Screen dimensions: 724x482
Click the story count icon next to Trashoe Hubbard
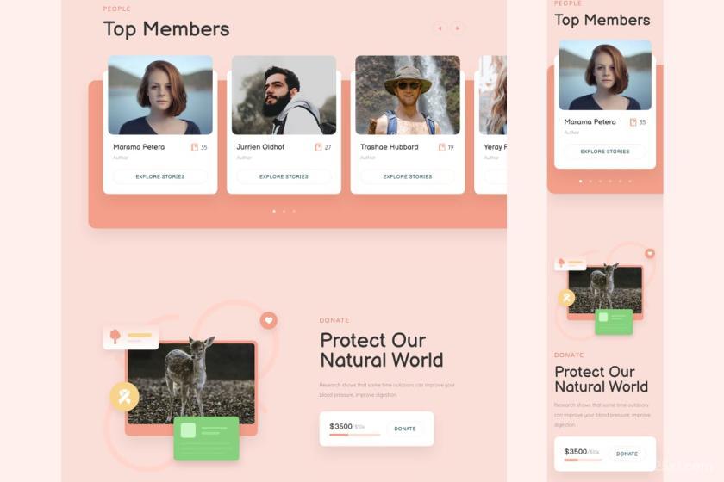coord(442,147)
